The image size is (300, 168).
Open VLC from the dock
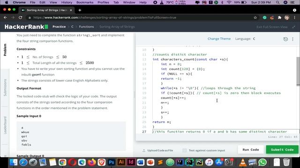[x=243, y=162]
